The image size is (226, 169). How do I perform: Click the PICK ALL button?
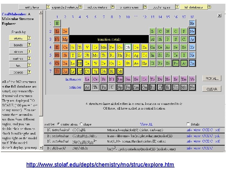(212, 79)
